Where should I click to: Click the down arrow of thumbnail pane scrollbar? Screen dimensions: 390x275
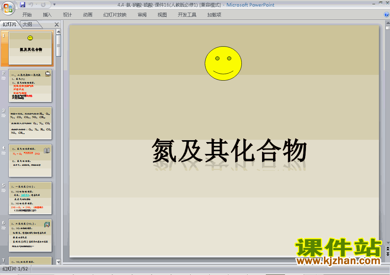tap(58, 262)
